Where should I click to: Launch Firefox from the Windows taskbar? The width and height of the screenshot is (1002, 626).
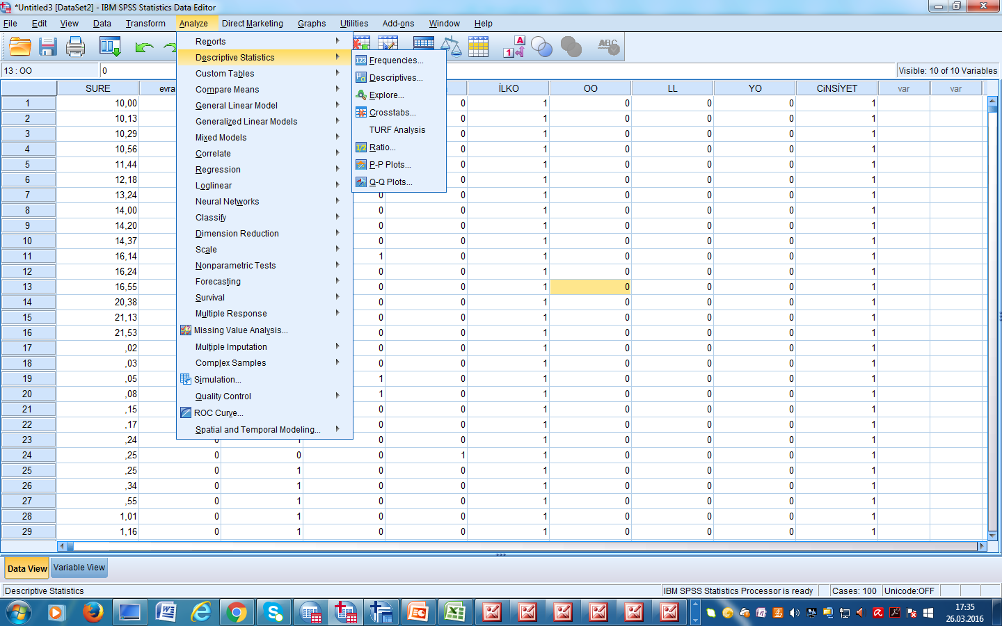tap(93, 612)
